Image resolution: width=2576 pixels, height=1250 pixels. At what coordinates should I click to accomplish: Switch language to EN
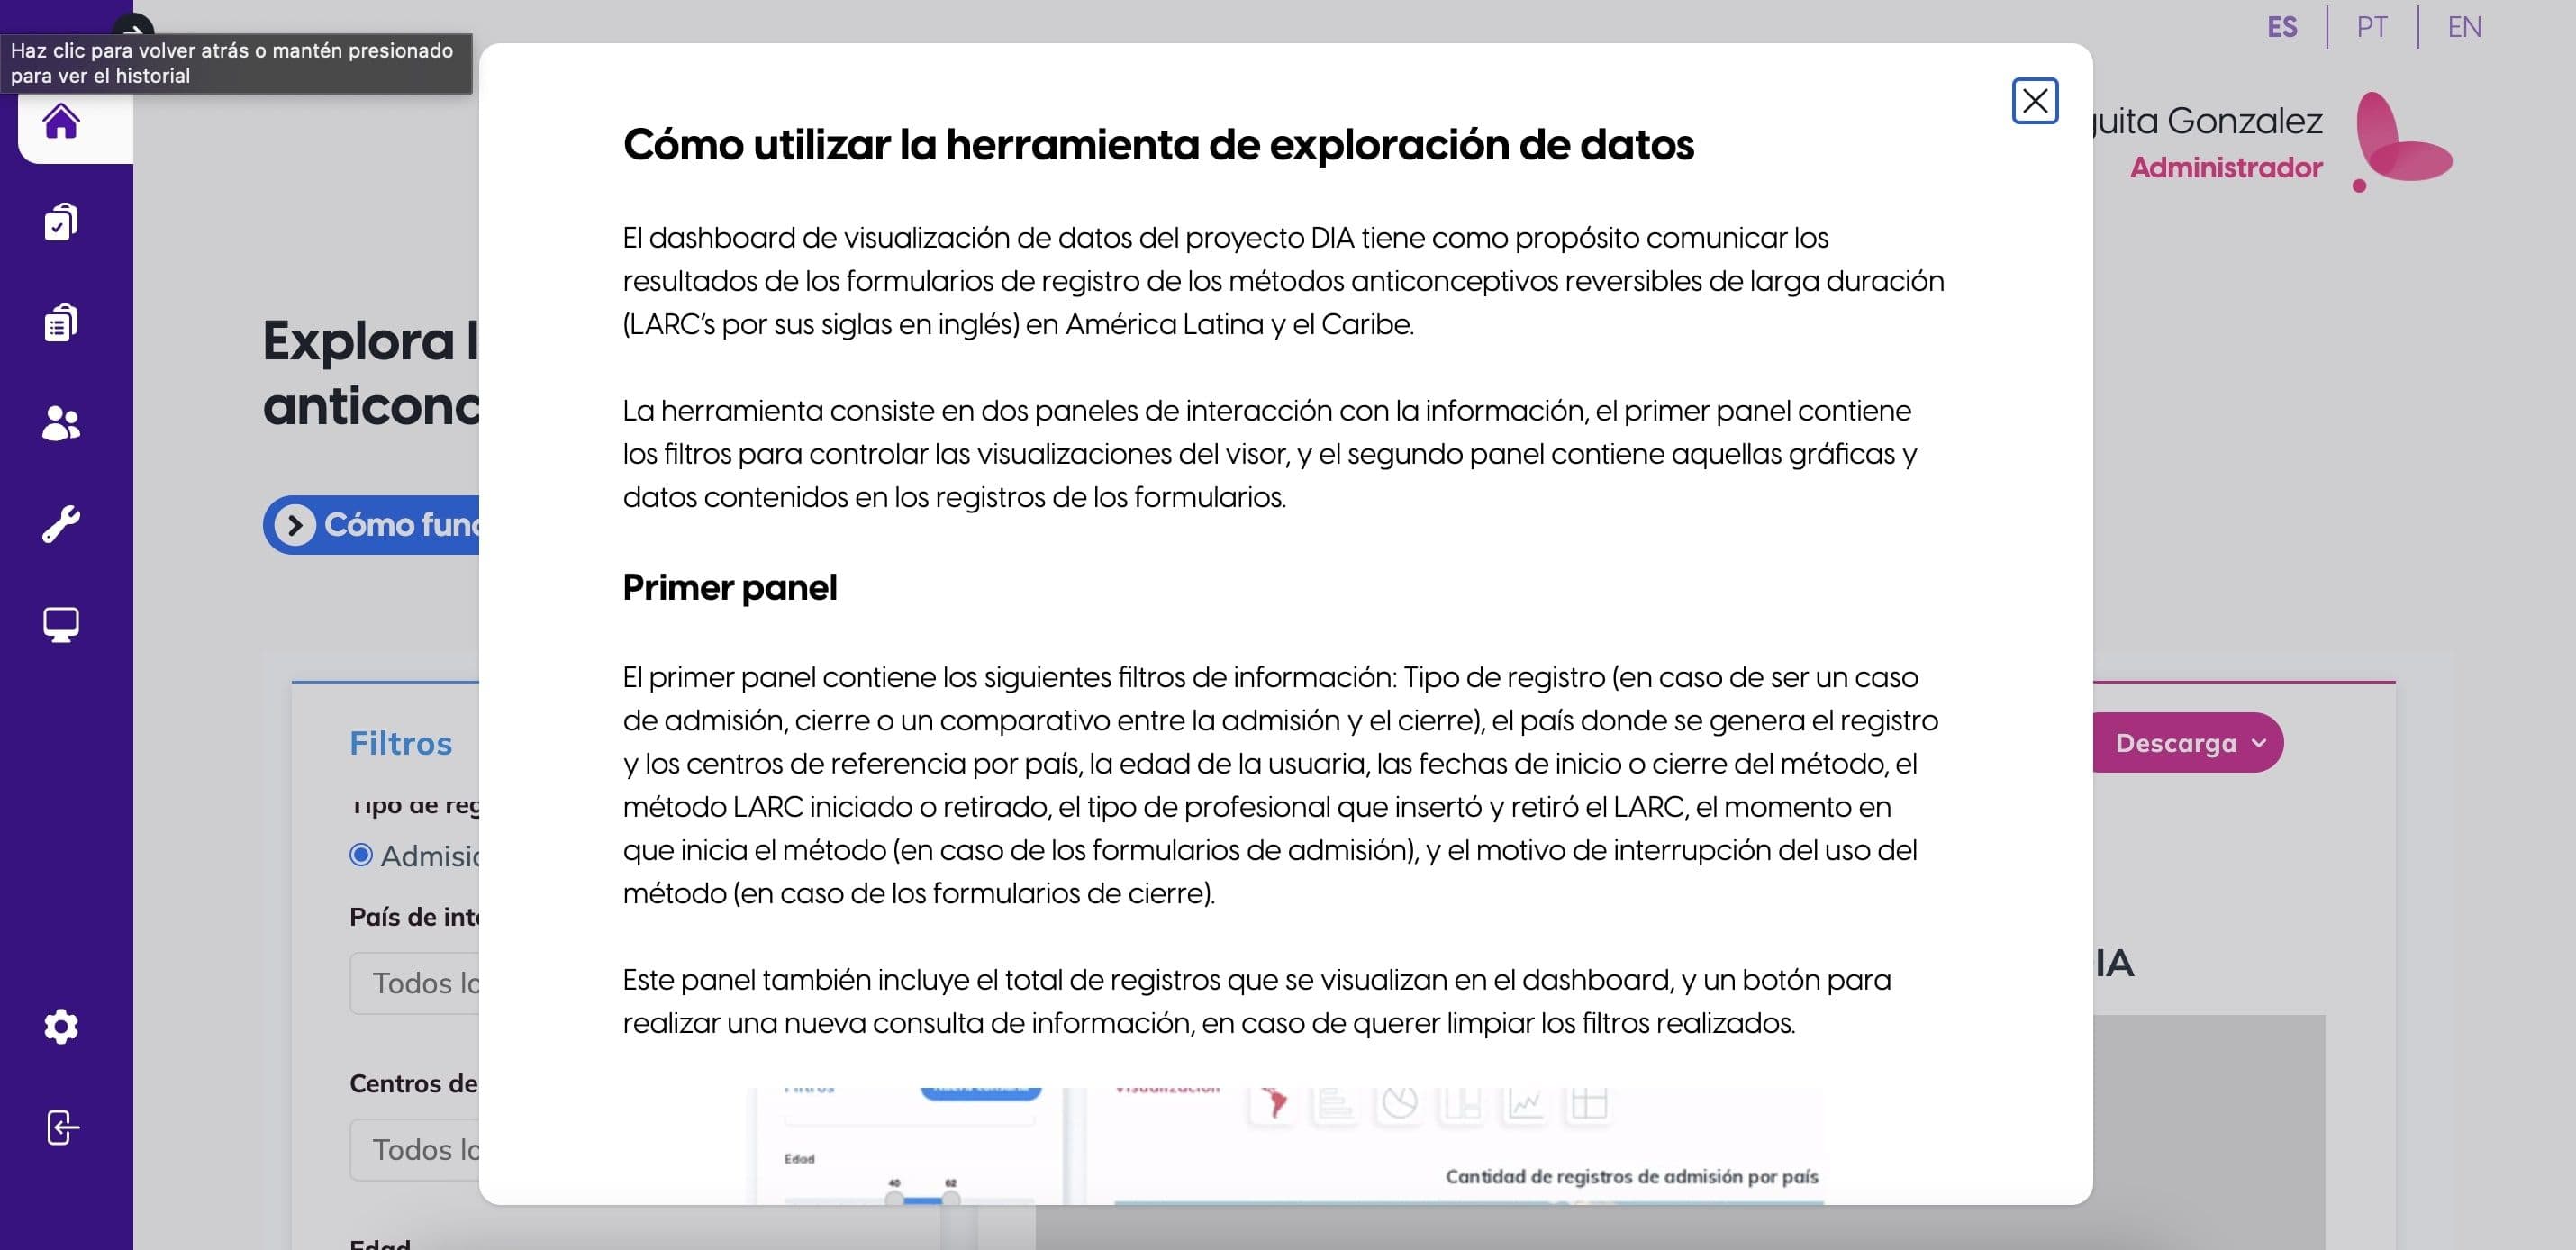click(2464, 27)
